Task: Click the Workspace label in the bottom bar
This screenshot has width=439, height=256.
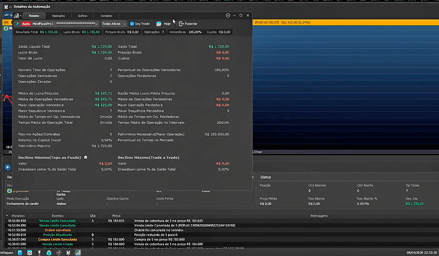Action: [6, 253]
